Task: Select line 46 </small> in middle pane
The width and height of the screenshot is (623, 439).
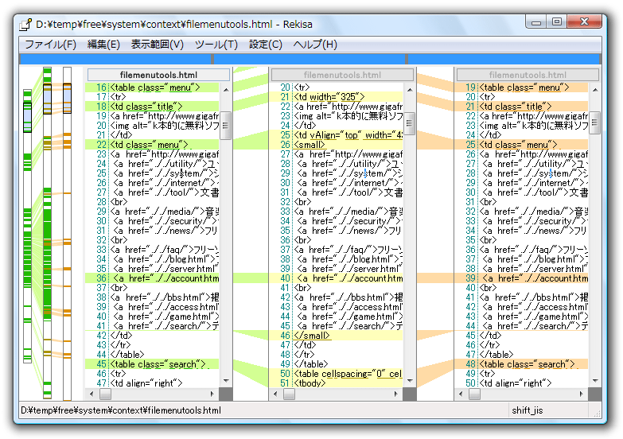Action: [336, 336]
